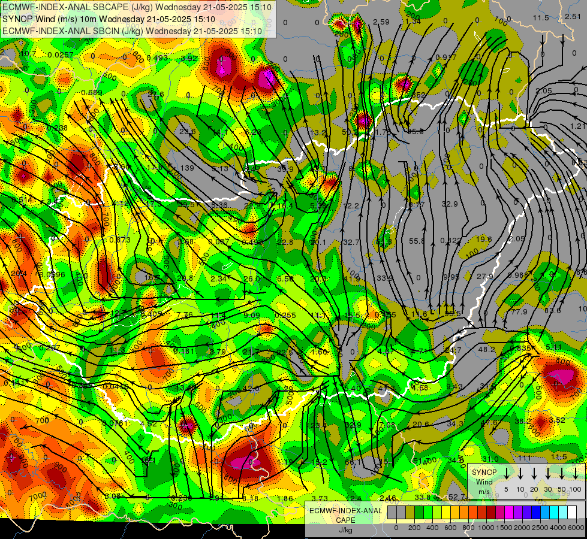This screenshot has height=539, width=587.
Task: Click the map value 19.6
Action: 484,239
